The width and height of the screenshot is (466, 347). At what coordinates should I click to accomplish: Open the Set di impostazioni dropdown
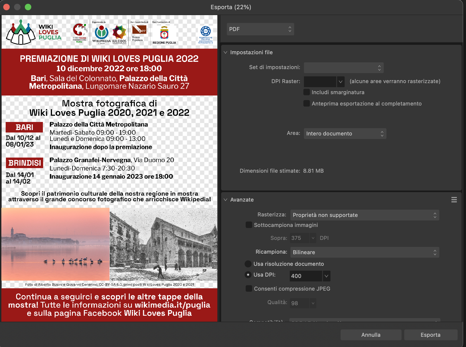pos(344,68)
